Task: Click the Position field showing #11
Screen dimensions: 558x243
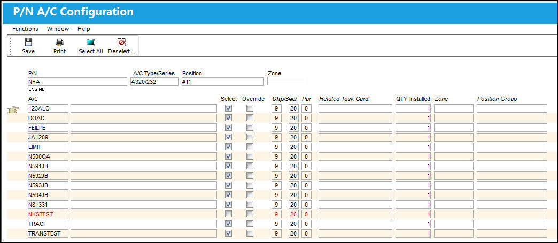Action: click(222, 82)
